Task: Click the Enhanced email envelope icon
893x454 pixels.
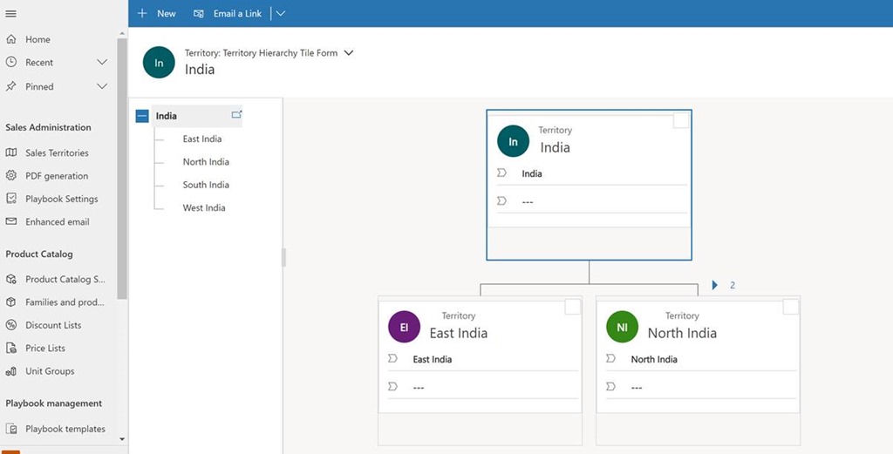Action: [11, 221]
